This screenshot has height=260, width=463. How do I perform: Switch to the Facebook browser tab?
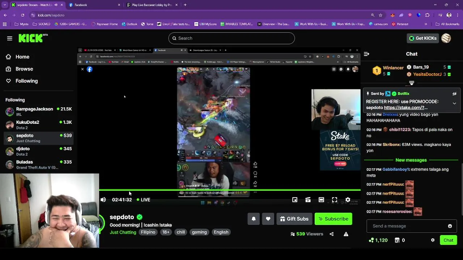[x=95, y=5]
